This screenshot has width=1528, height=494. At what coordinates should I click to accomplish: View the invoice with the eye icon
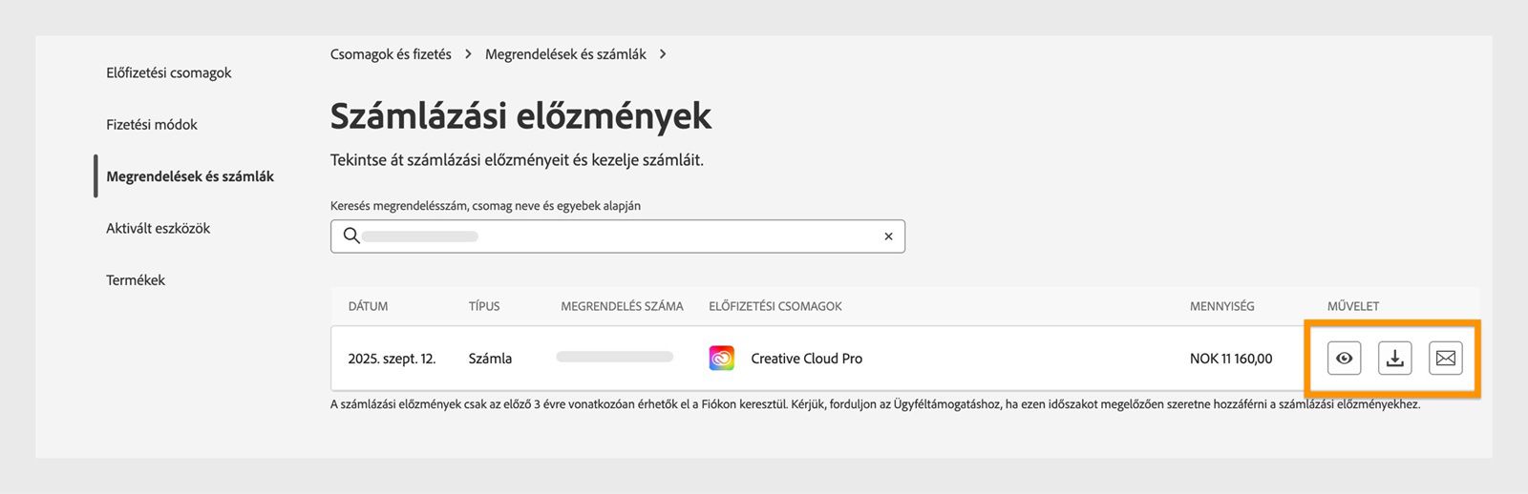[1344, 359]
